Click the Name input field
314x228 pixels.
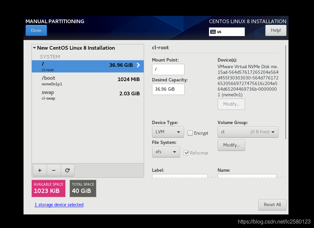(x=247, y=176)
